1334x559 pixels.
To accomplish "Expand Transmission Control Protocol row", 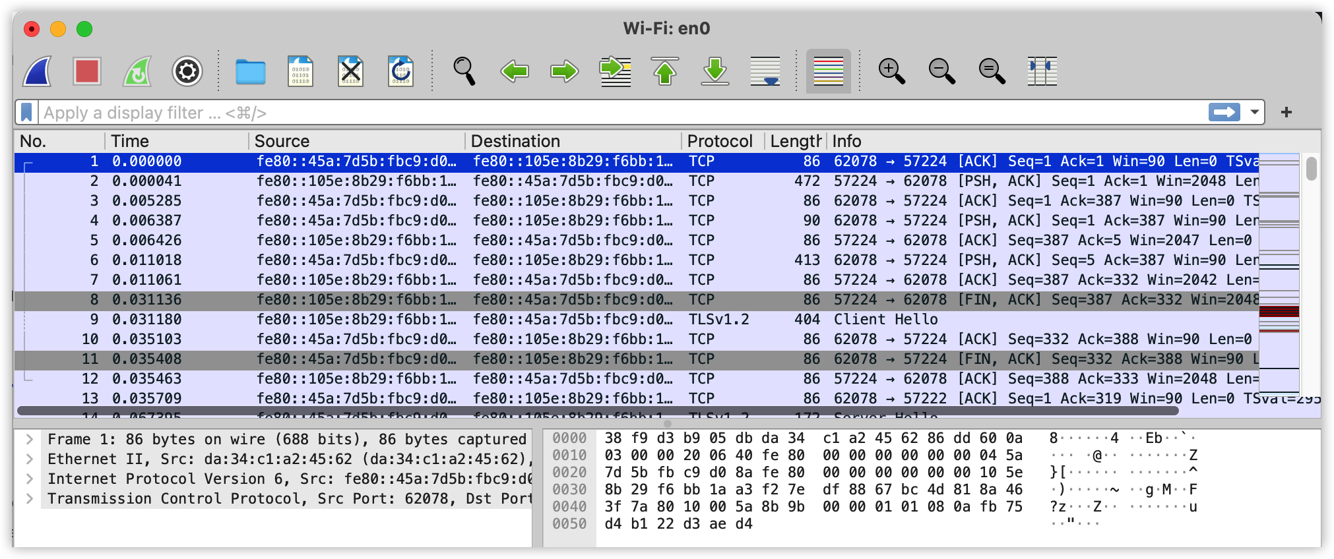I will pos(29,498).
